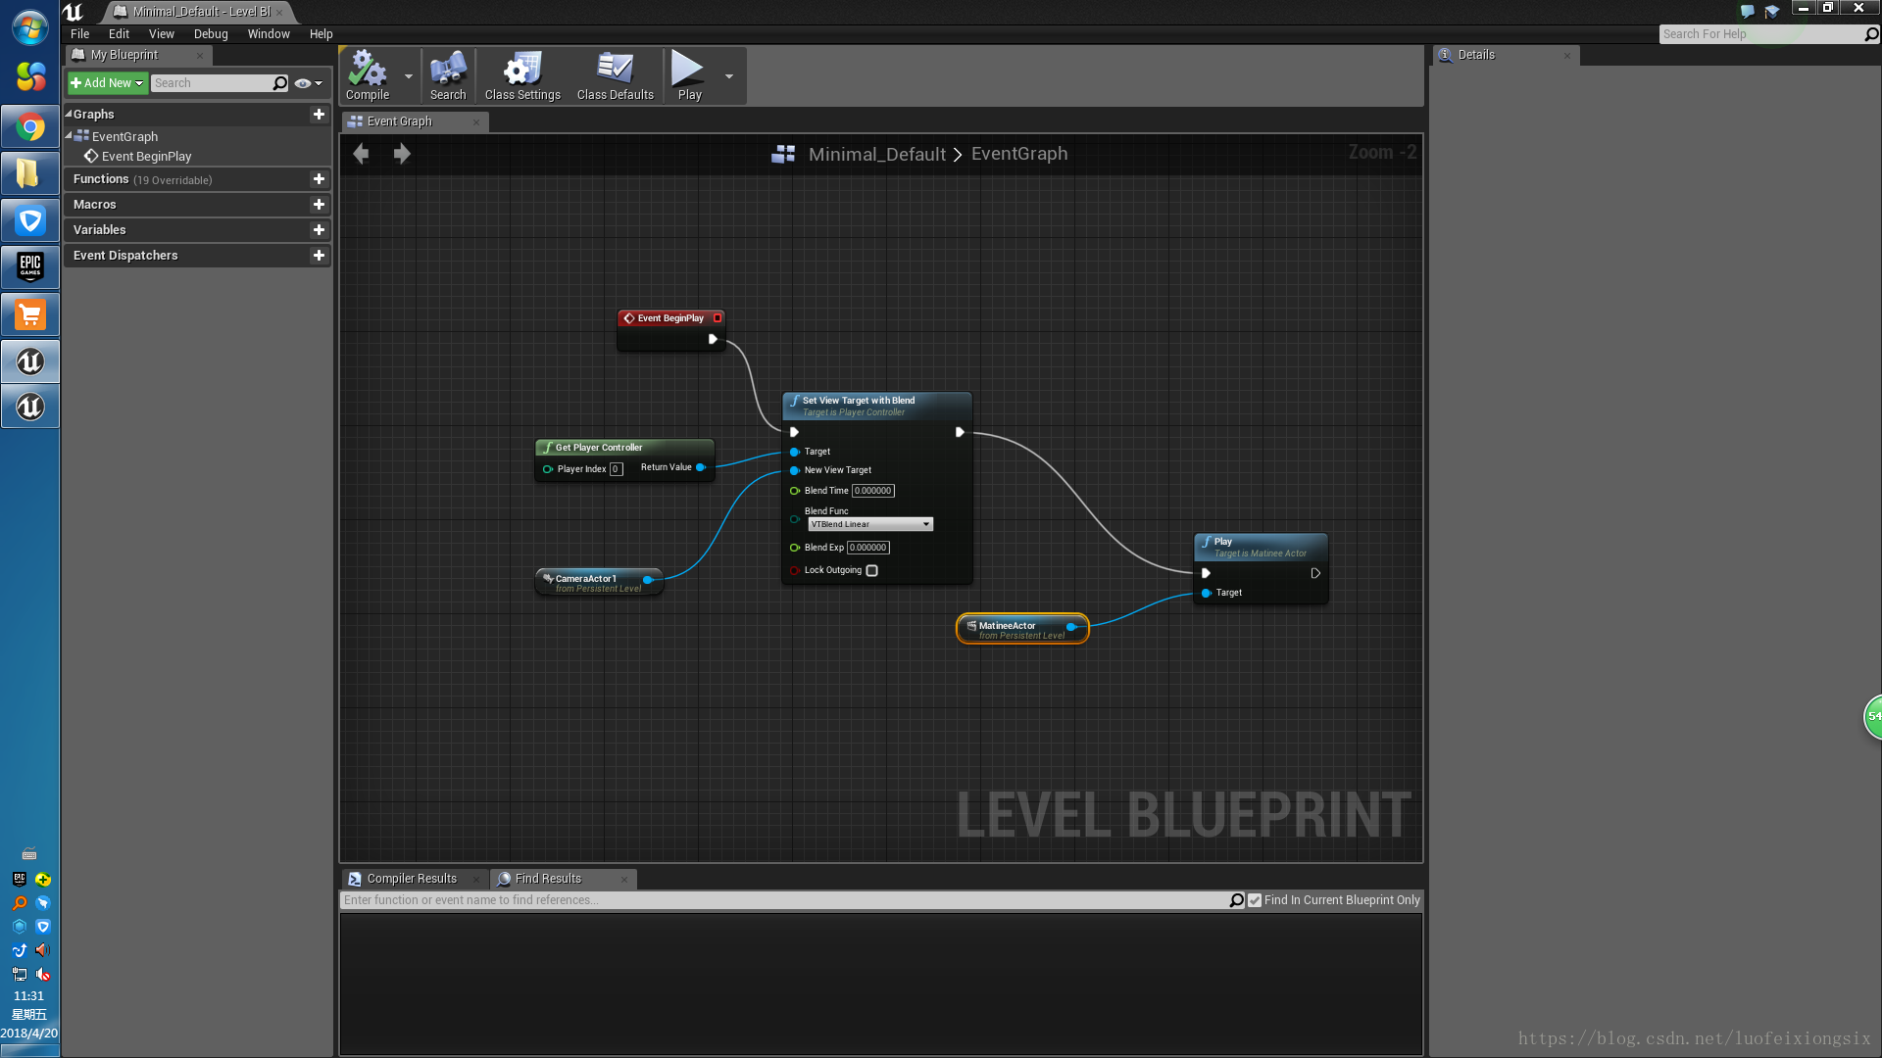
Task: Click find references magnifier icon
Action: pos(1237,900)
